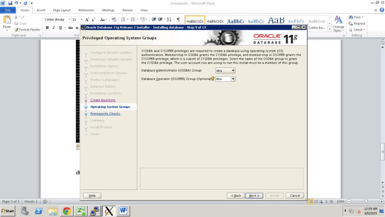Undo the last action in Word
385x217 pixels.
16,3
